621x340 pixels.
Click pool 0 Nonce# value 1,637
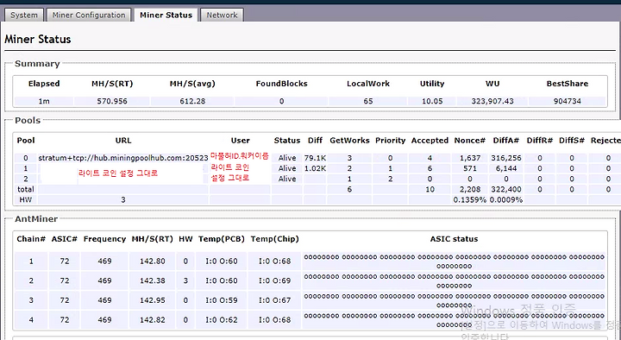470,158
